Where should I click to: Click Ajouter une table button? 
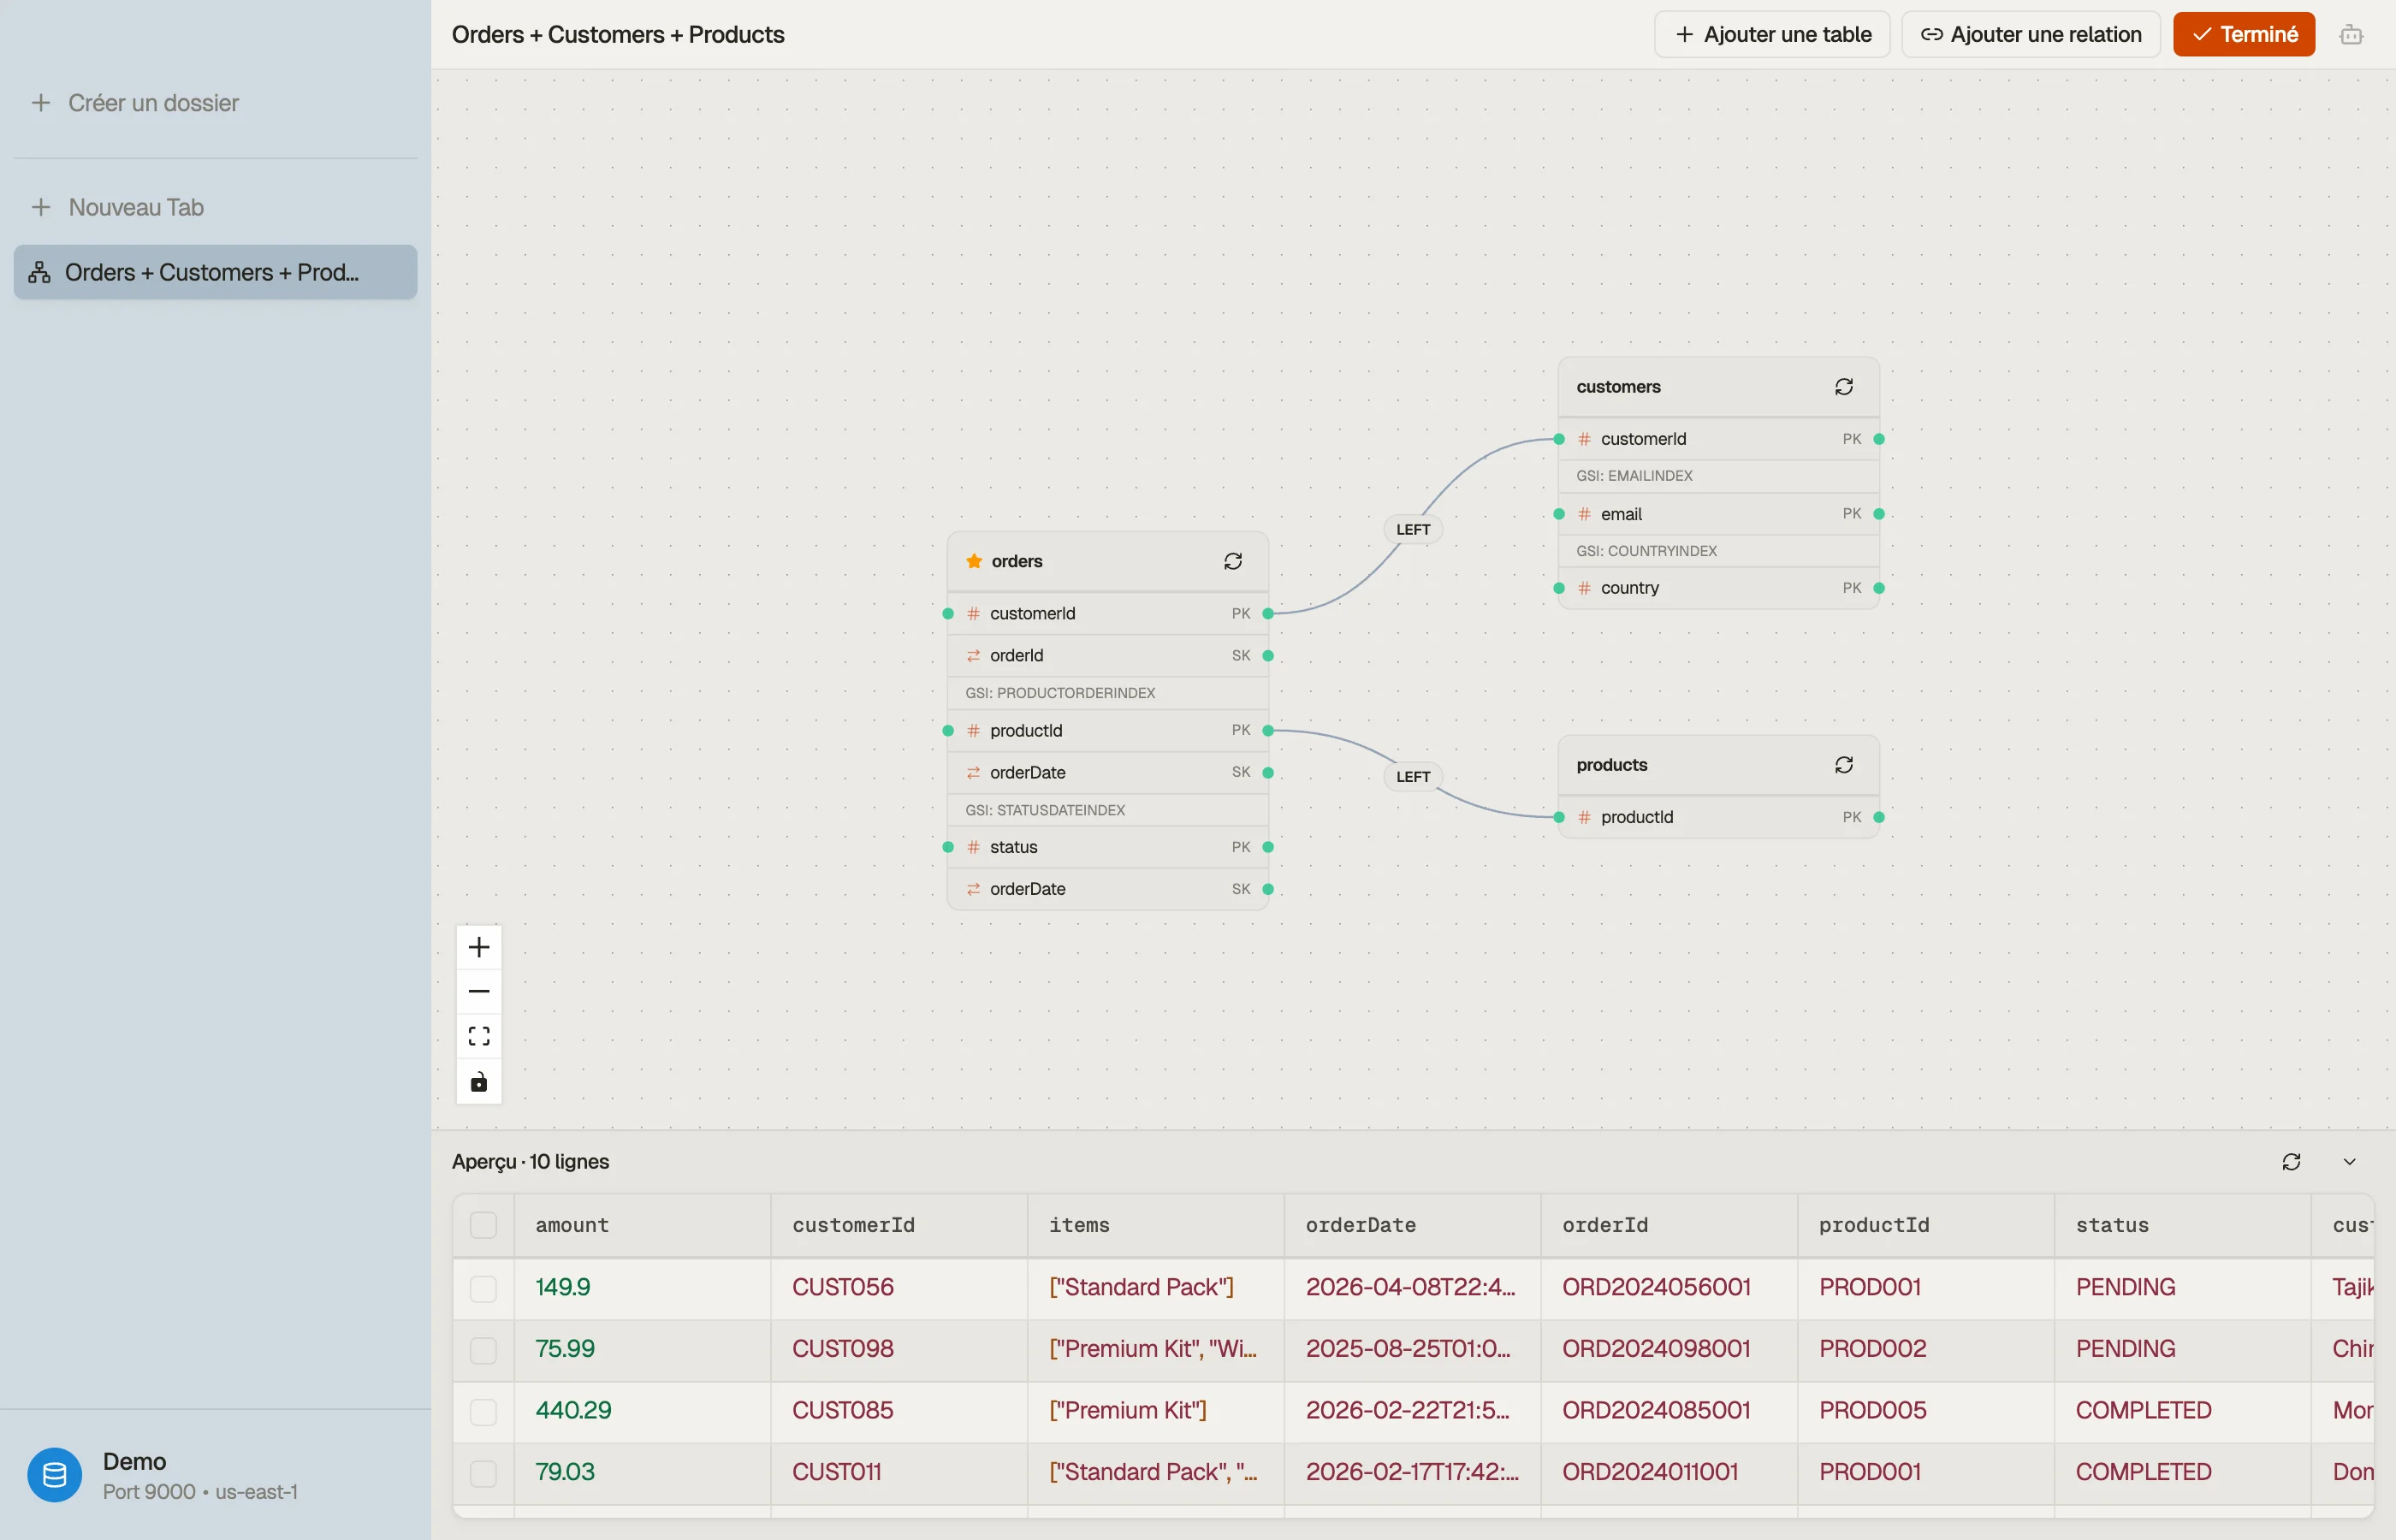point(1772,35)
